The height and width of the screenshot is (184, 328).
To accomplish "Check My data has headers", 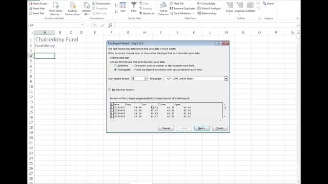I will pos(110,90).
